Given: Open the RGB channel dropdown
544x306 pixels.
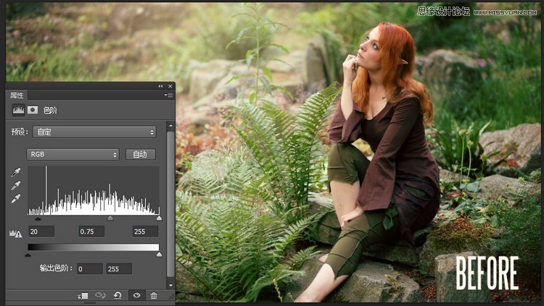Looking at the screenshot, I should [73, 155].
